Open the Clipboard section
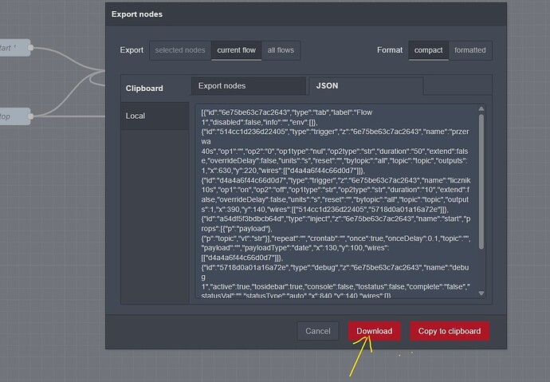Viewport: 550px width, 382px height. (x=145, y=89)
